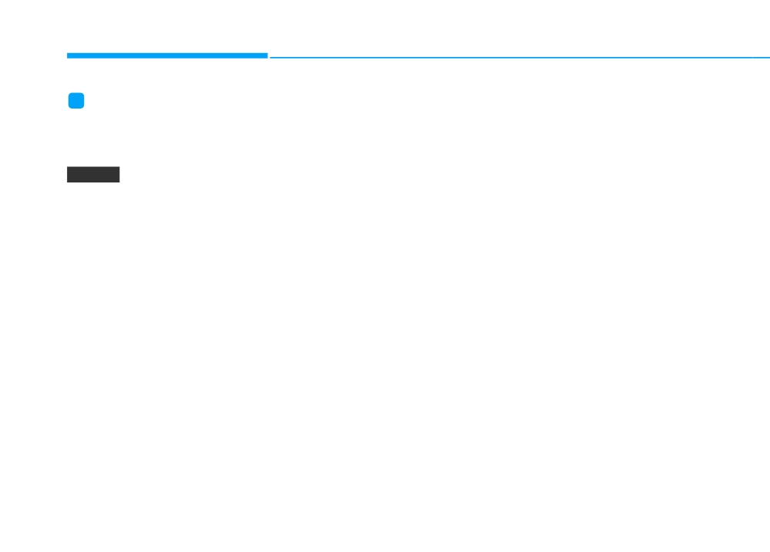The height and width of the screenshot is (552, 770).
Task: Click the blue rounded square icon
Action: pos(76,101)
